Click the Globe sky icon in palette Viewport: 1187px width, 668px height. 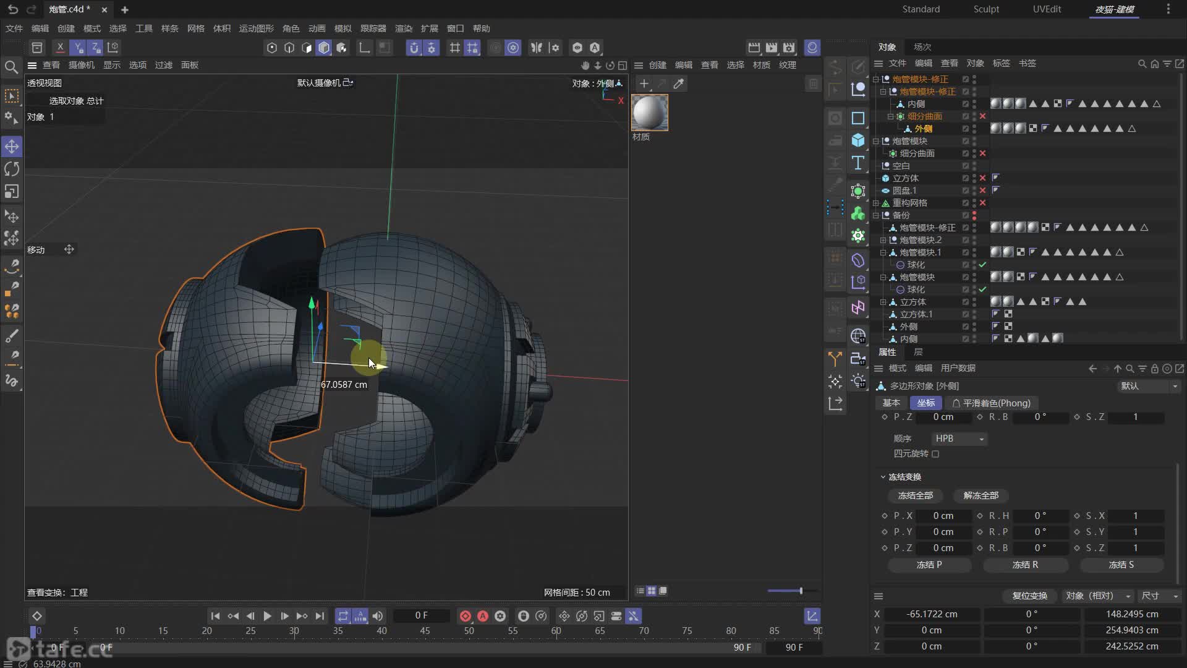pyautogui.click(x=858, y=336)
